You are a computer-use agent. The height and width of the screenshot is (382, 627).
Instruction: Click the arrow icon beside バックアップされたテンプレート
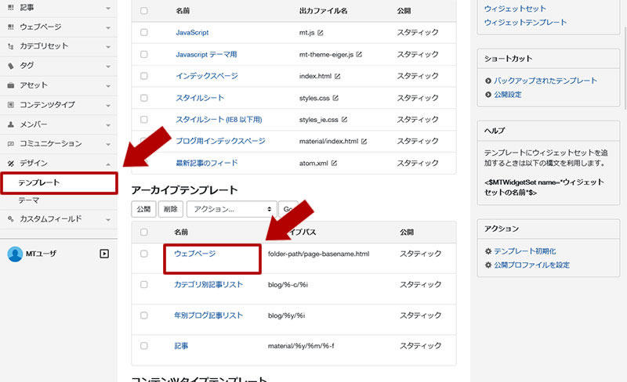coord(487,81)
